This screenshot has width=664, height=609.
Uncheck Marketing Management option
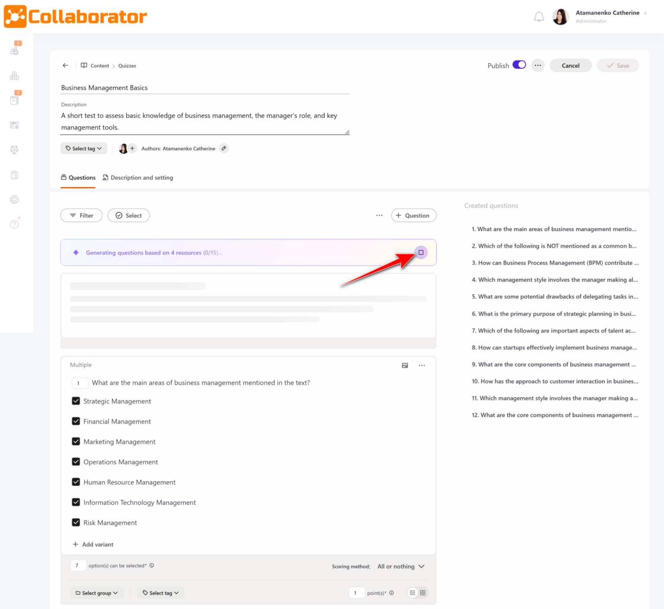click(x=76, y=442)
